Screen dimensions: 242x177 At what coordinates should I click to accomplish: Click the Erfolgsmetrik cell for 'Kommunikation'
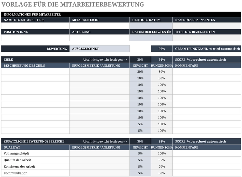100,173
